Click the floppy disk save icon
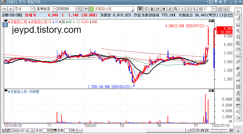 pyautogui.click(x=220, y=9)
